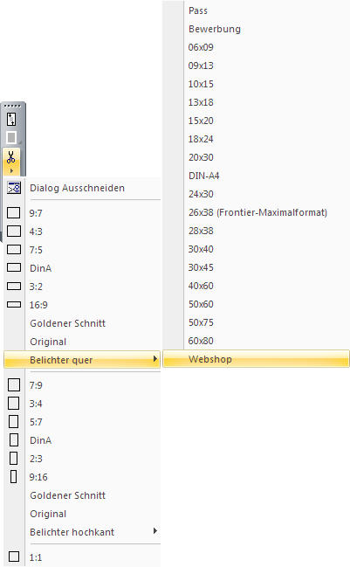The height and width of the screenshot is (567, 350).
Task: Choose the 4:3 landscape crop format
Action: click(x=82, y=232)
